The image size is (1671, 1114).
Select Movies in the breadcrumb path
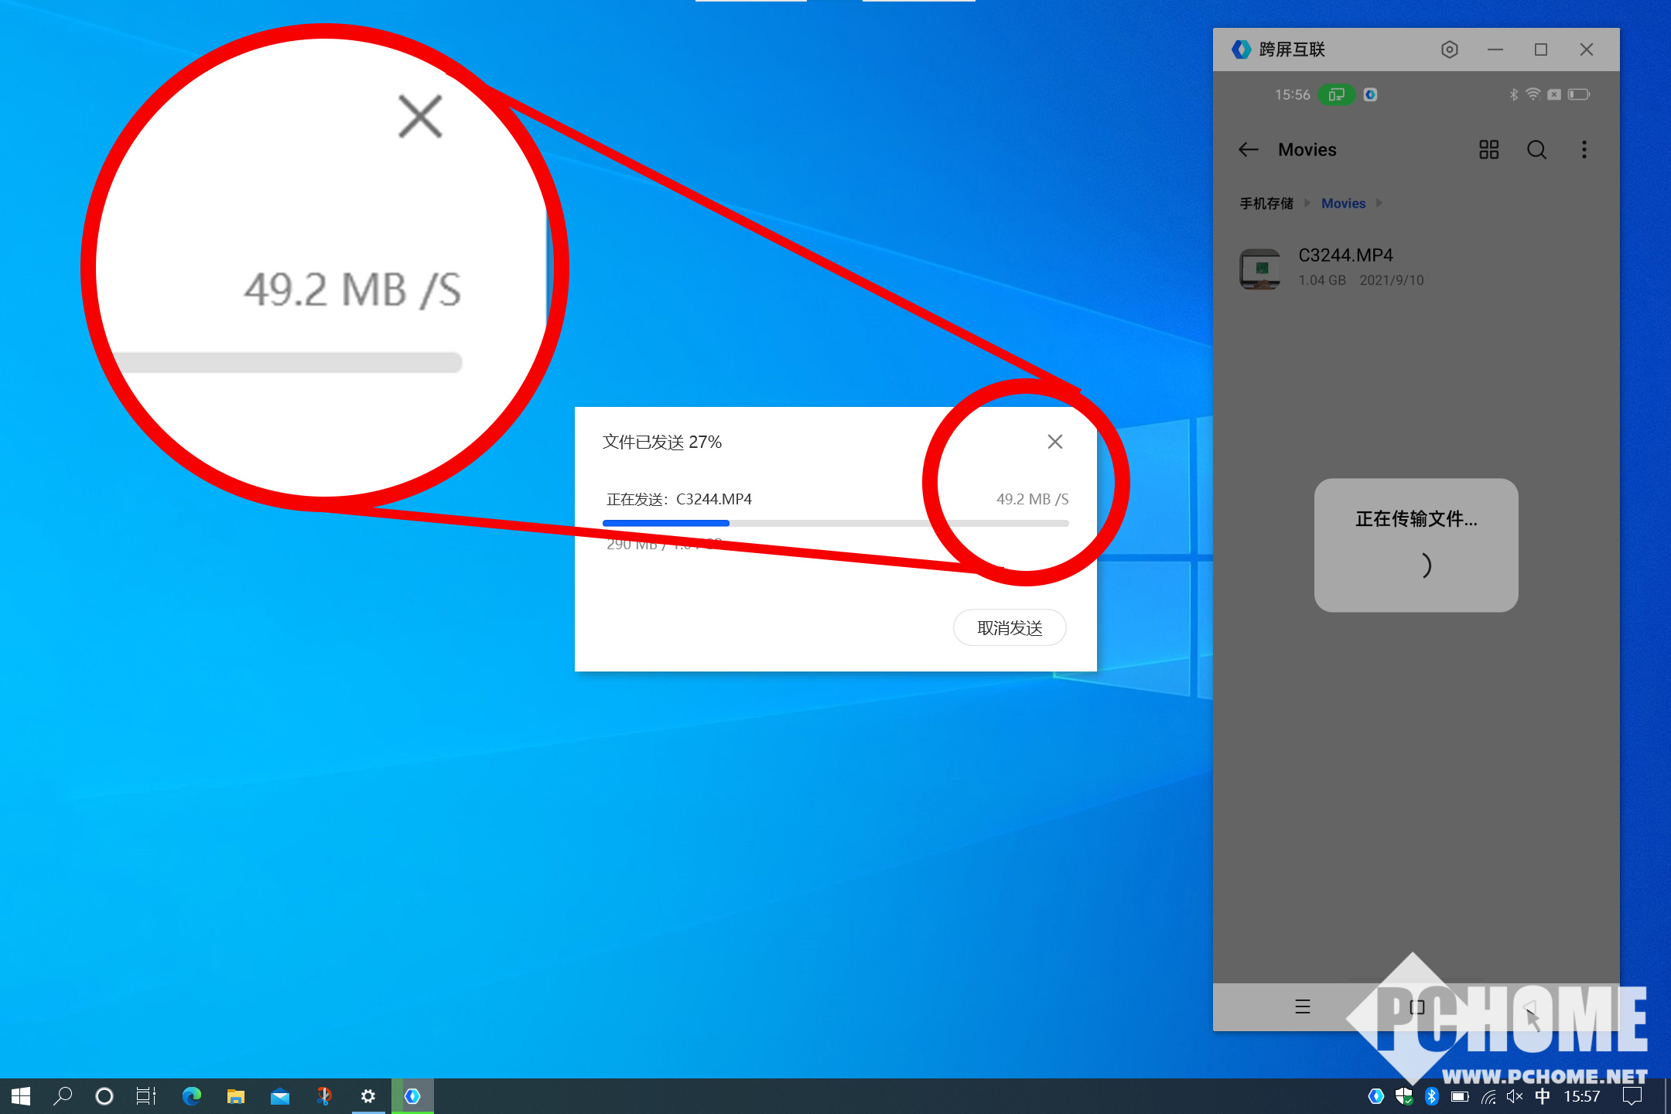(1343, 203)
